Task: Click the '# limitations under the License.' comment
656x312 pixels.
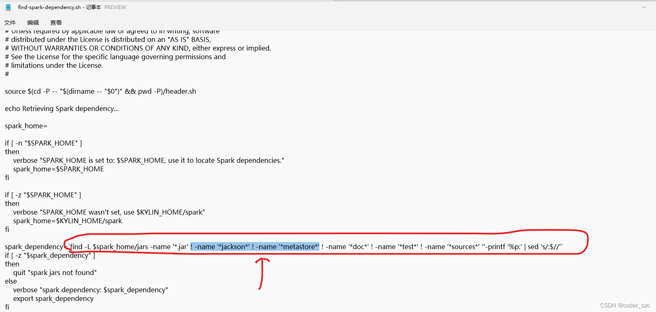Action: tap(54, 65)
